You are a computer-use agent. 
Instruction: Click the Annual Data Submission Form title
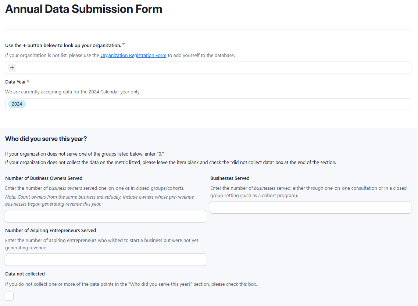[84, 9]
